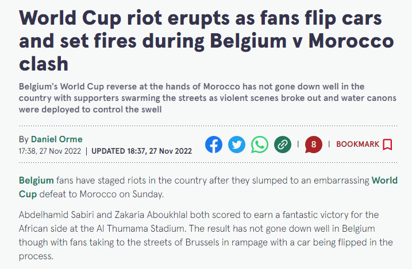Click the word clash in the headline

point(44,64)
